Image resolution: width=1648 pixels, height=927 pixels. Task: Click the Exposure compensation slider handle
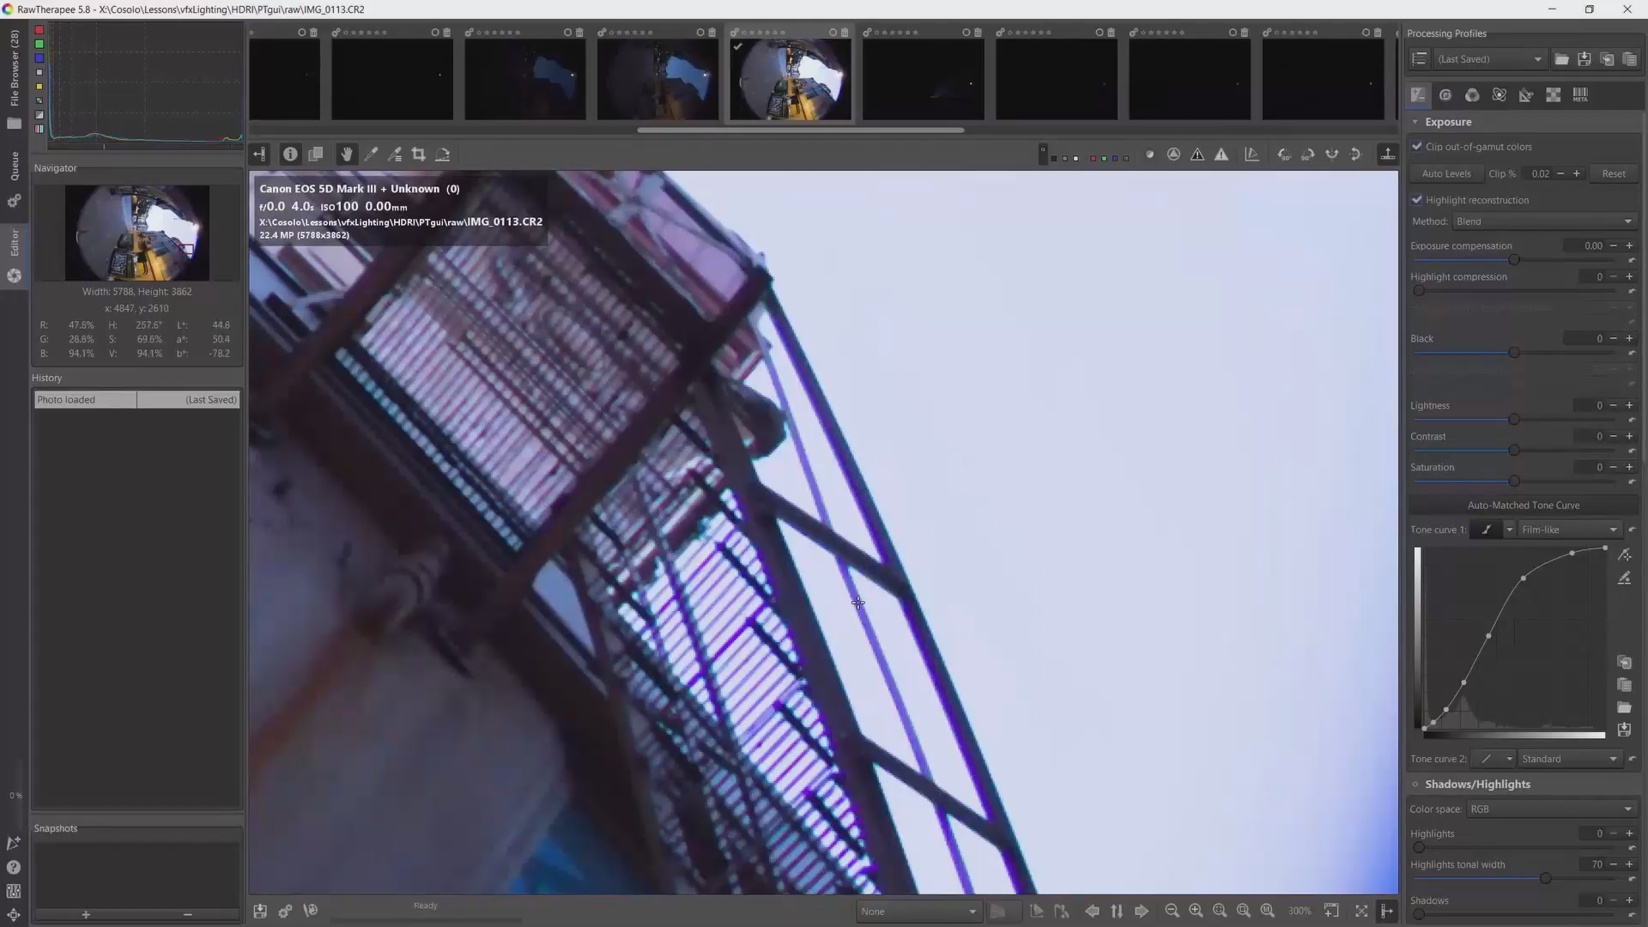(1514, 259)
